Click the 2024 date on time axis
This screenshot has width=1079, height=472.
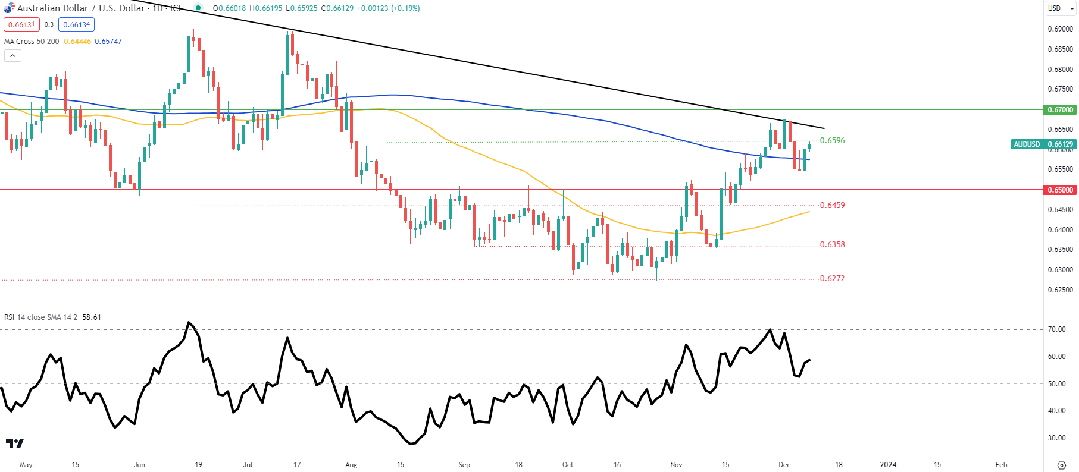tap(888, 464)
